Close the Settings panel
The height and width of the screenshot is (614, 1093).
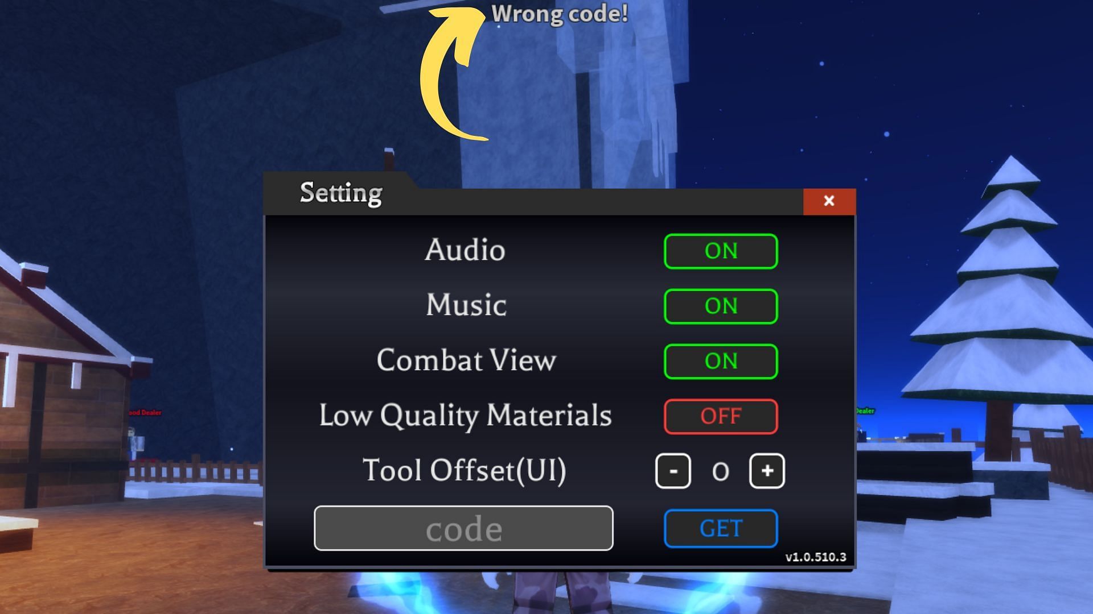click(x=829, y=200)
